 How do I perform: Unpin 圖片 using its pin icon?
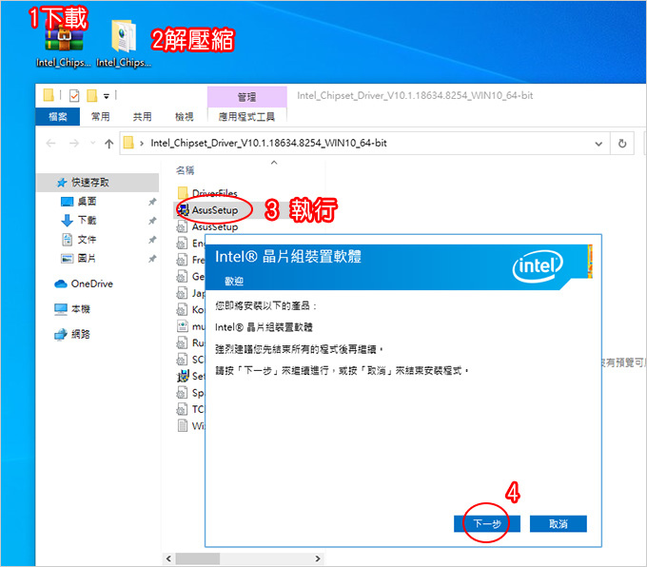coord(152,259)
